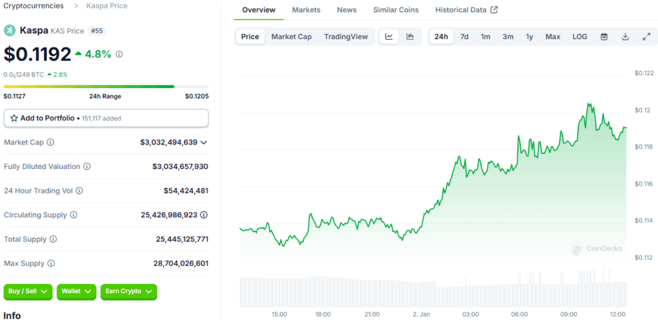This screenshot has height=320, width=658.
Task: Click external link icon on Historical Data
Action: 494,10
